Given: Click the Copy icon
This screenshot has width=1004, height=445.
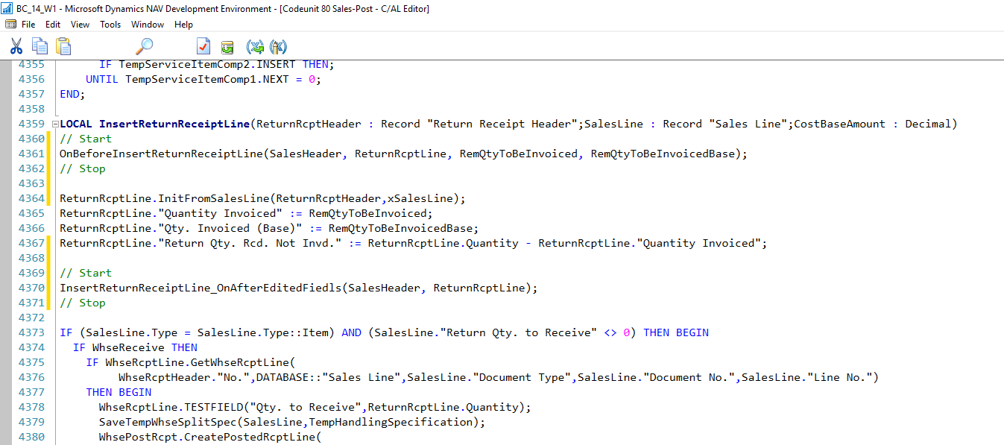Looking at the screenshot, I should point(40,45).
